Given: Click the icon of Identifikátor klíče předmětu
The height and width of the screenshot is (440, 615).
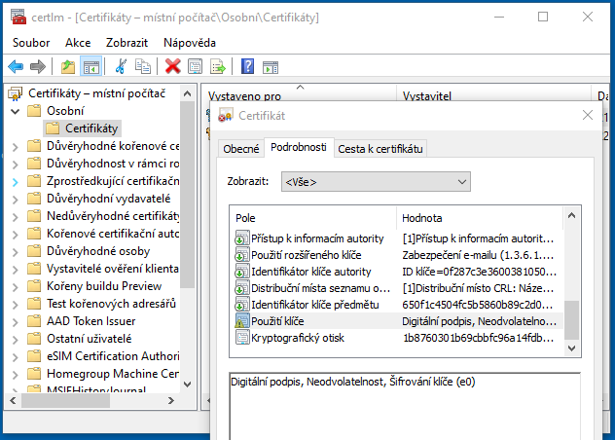Looking at the screenshot, I should 241,305.
